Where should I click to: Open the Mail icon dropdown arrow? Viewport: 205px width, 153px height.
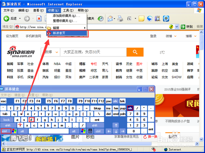(x=114, y=19)
